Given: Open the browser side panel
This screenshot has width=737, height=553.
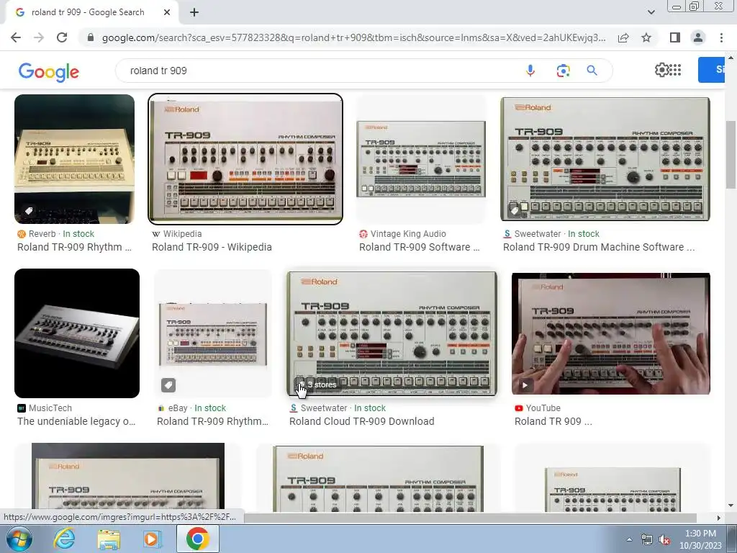Looking at the screenshot, I should pyautogui.click(x=674, y=37).
